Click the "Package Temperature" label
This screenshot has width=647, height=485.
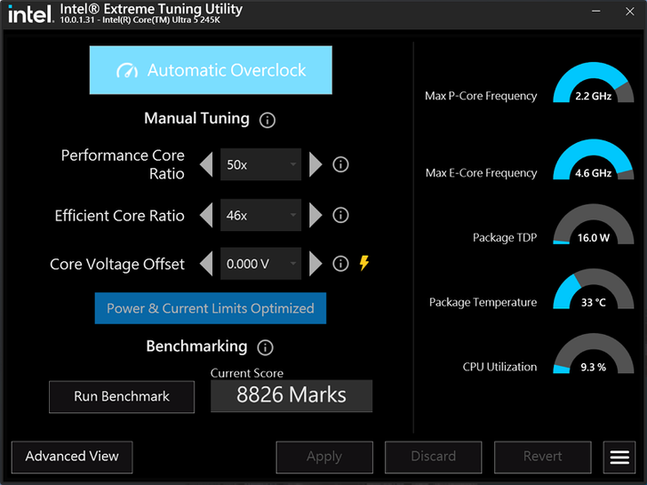(483, 302)
